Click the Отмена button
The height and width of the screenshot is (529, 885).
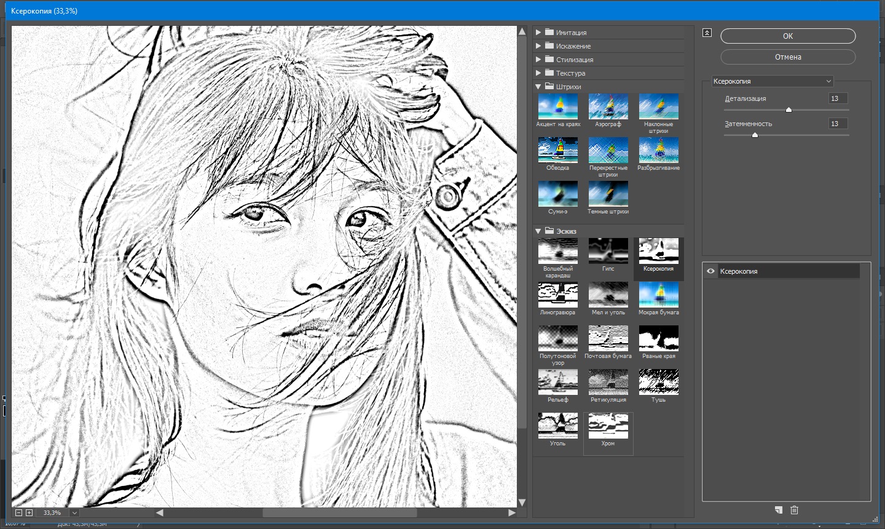pyautogui.click(x=787, y=57)
